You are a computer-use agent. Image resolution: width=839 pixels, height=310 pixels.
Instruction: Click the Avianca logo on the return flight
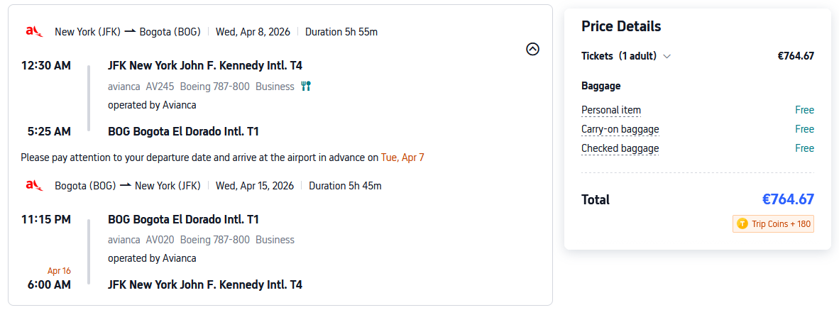(x=34, y=186)
